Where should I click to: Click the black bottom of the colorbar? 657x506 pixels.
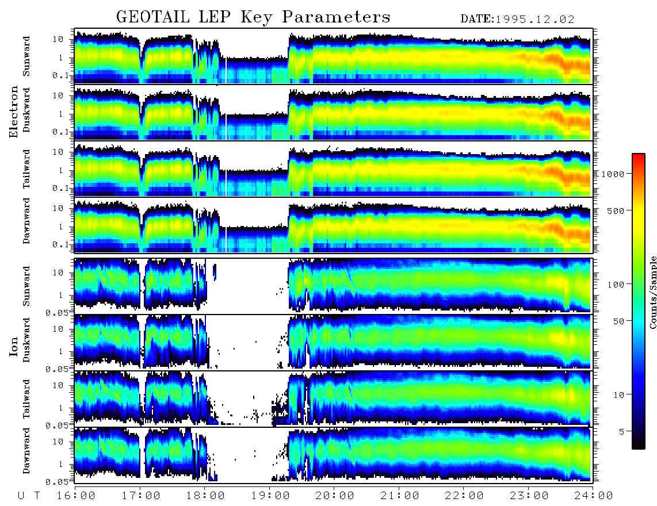tap(639, 445)
